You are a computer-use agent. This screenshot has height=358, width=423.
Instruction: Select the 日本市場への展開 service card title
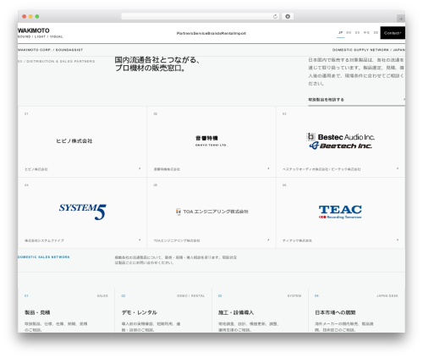[335, 312]
